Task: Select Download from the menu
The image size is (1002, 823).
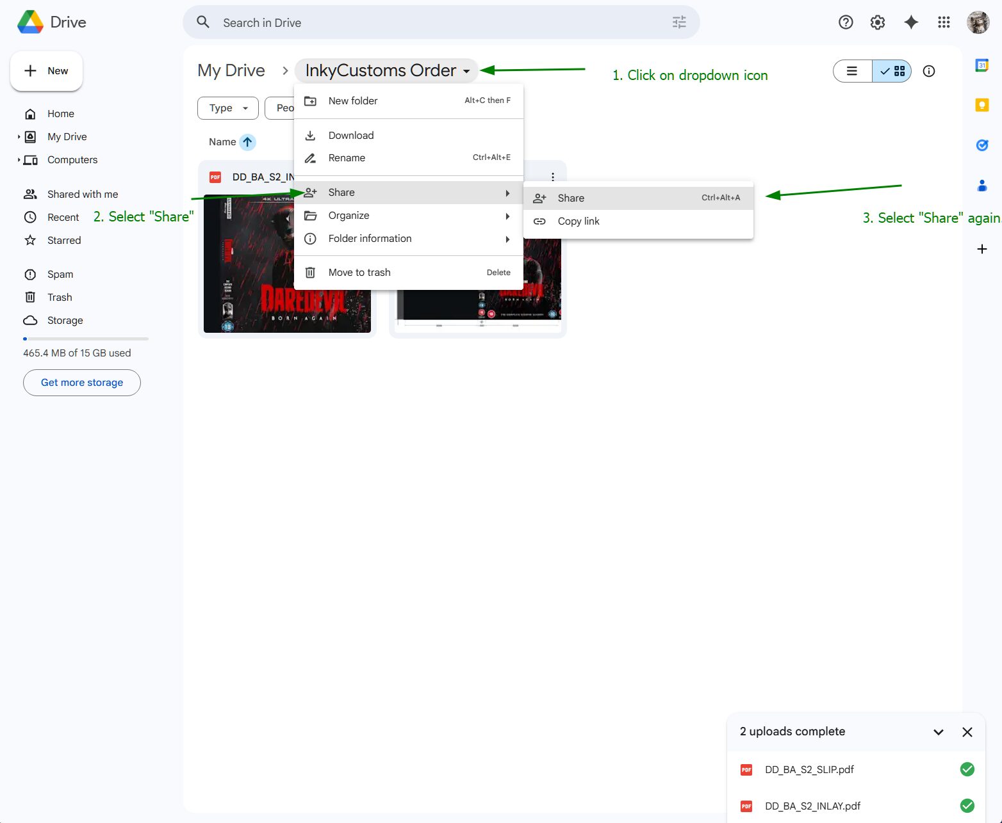Action: pyautogui.click(x=409, y=136)
